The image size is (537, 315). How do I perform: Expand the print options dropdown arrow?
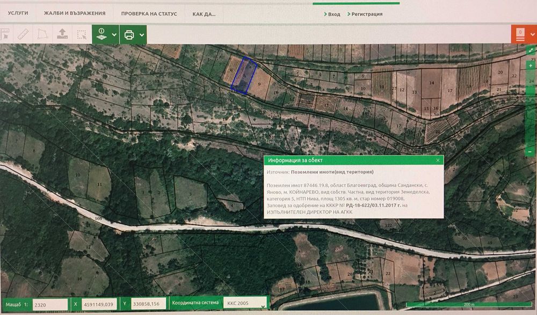(142, 35)
